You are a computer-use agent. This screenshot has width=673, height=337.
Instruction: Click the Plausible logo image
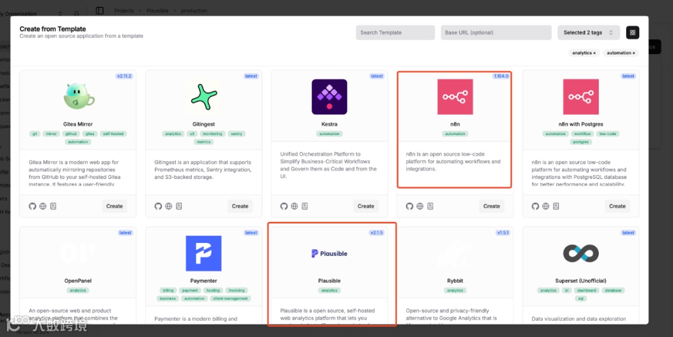(329, 254)
